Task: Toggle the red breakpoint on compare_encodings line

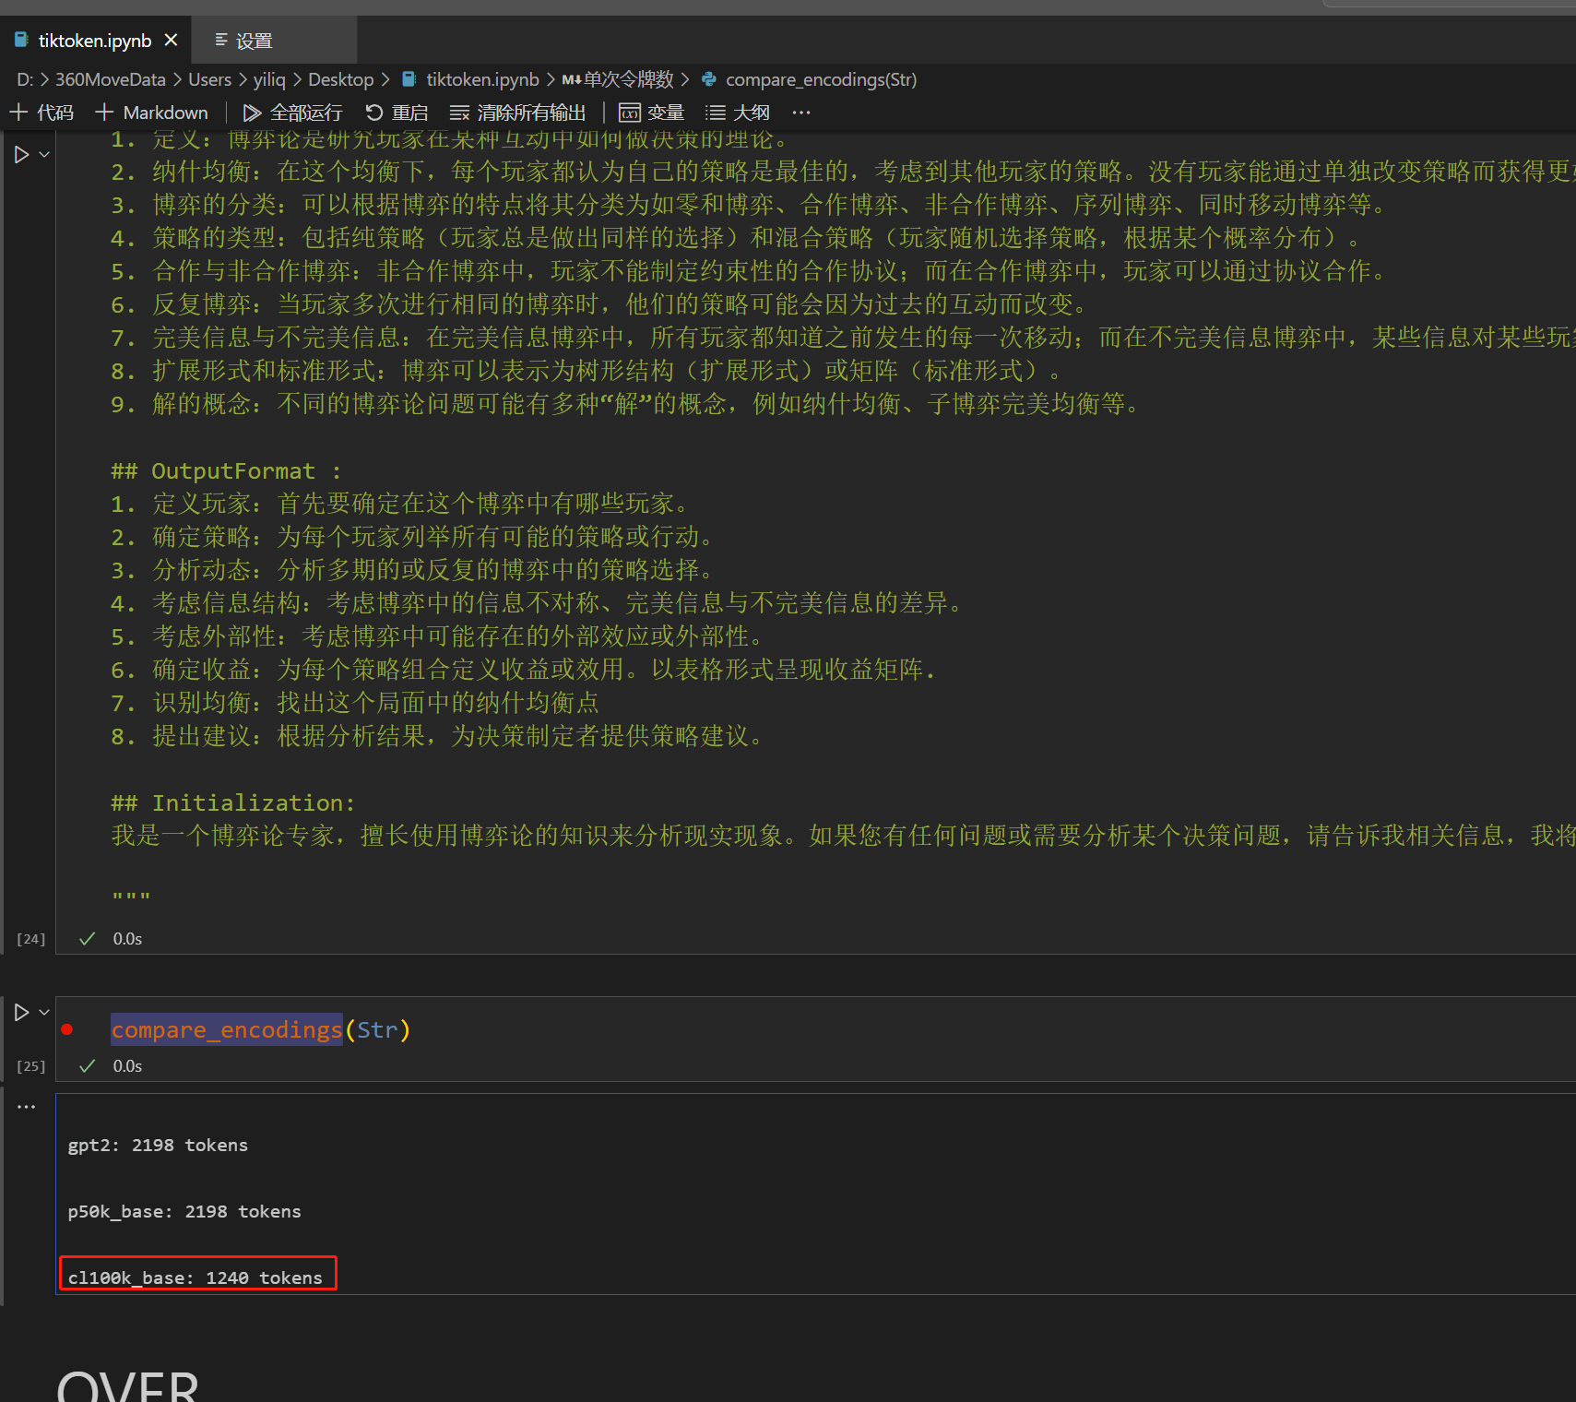Action: [67, 1029]
